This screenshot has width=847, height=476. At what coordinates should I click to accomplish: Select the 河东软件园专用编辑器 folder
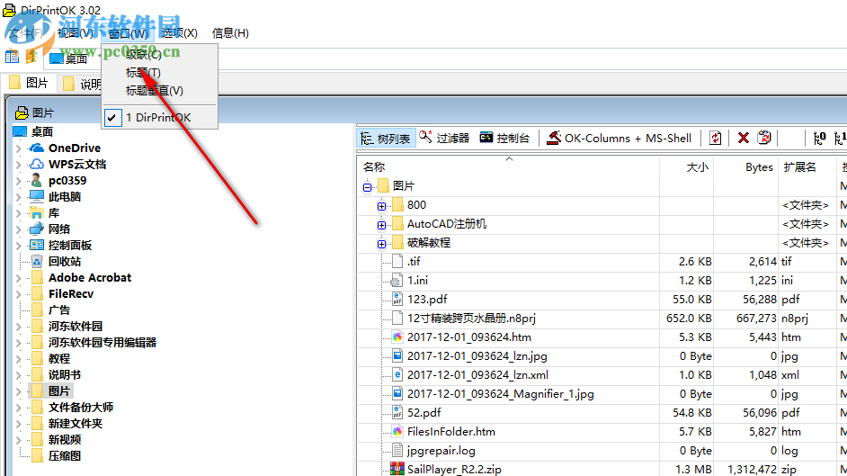pyautogui.click(x=103, y=343)
